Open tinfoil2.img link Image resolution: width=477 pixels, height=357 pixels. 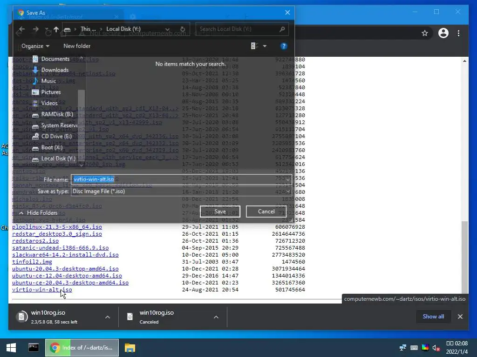[32, 262]
